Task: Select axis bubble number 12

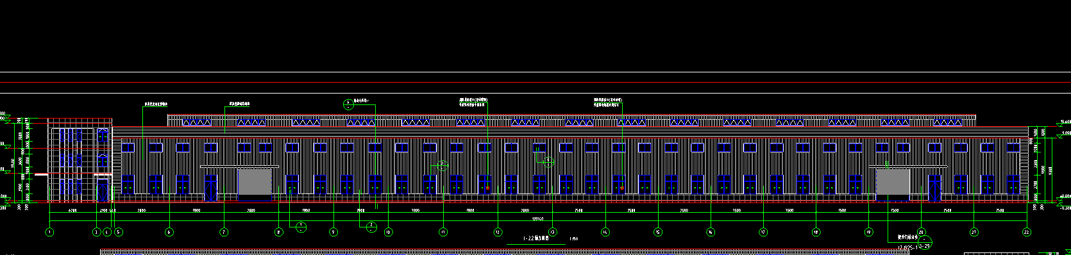Action: coord(498,232)
